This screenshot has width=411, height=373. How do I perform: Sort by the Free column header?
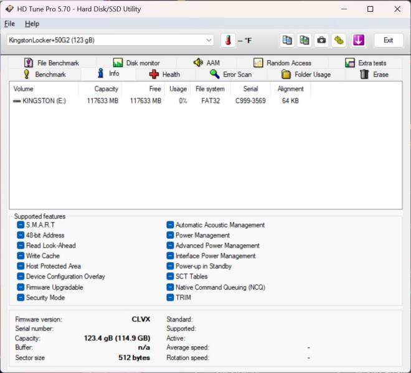point(143,89)
